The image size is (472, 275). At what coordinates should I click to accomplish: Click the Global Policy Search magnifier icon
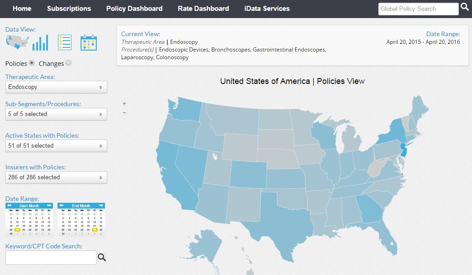465,7
